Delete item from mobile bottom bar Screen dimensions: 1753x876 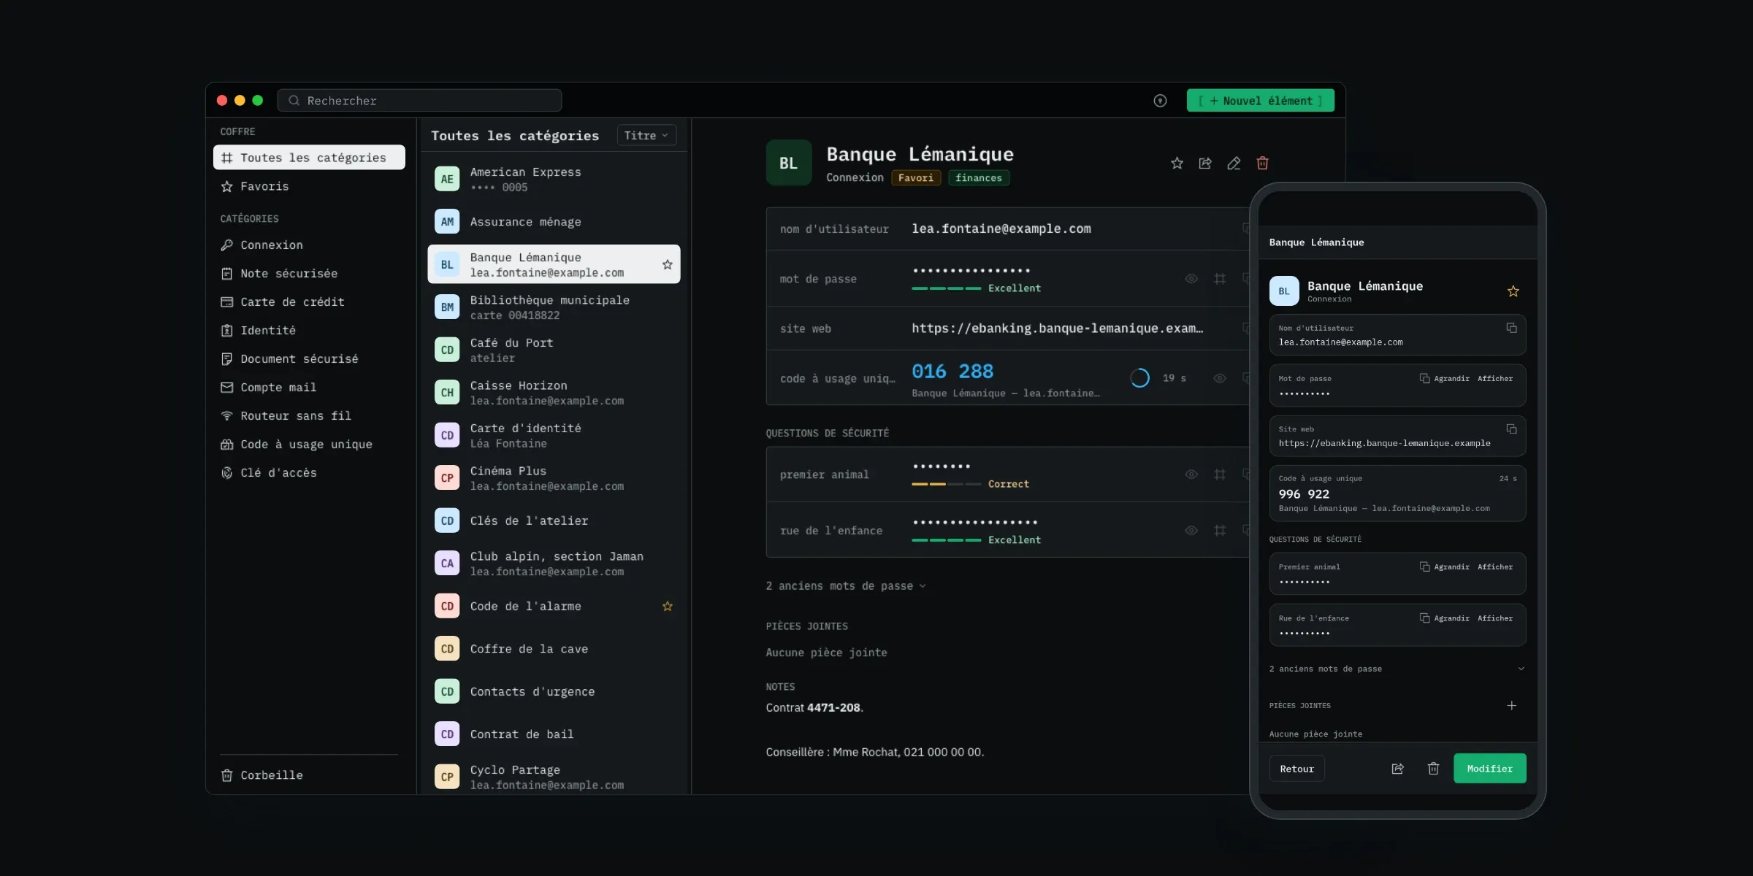click(x=1433, y=769)
